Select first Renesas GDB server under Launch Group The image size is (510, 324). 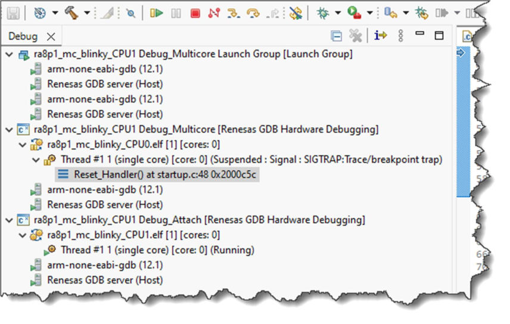(x=105, y=84)
